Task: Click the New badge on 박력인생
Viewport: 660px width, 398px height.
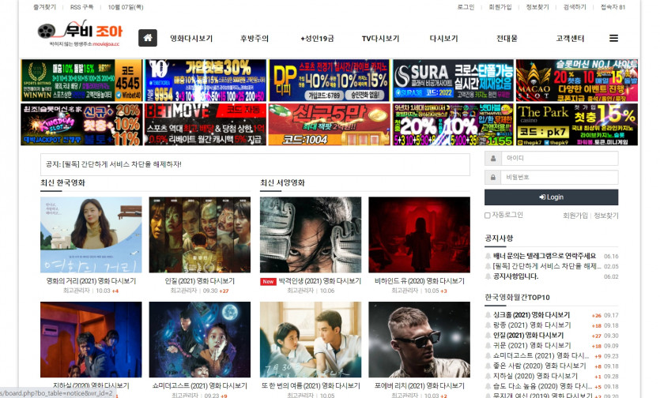Action: pyautogui.click(x=268, y=281)
